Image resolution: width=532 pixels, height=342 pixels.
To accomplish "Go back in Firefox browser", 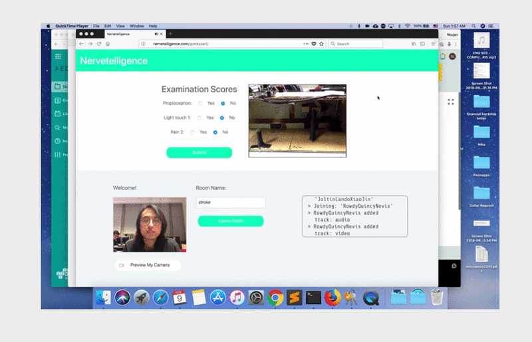I will [81, 44].
